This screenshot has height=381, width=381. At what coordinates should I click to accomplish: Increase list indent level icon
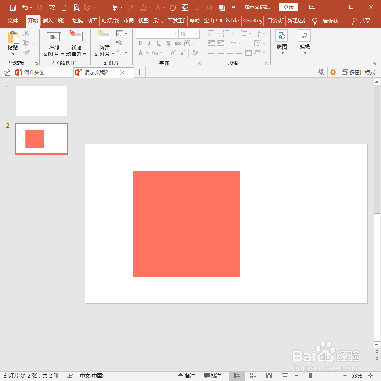pos(221,43)
